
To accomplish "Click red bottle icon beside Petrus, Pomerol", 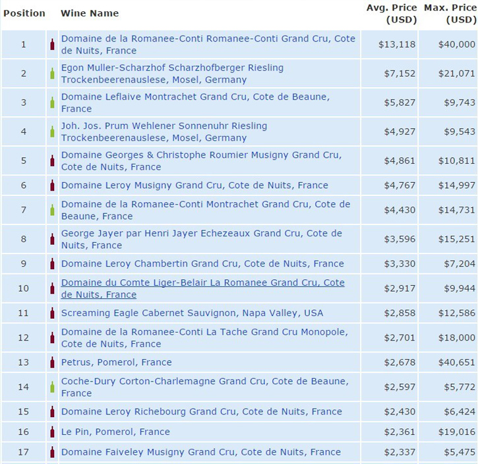I will pyautogui.click(x=52, y=362).
